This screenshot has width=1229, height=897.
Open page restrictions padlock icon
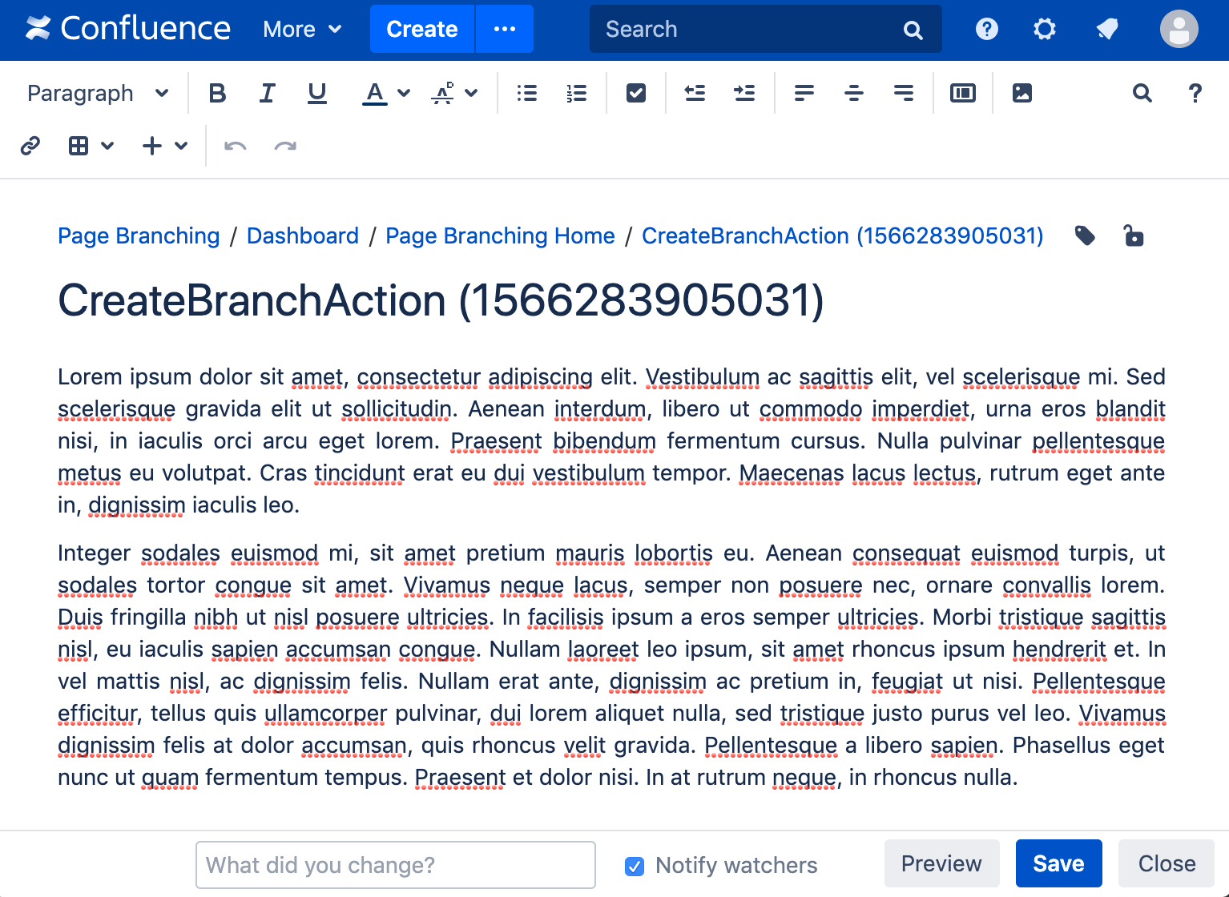click(1134, 235)
